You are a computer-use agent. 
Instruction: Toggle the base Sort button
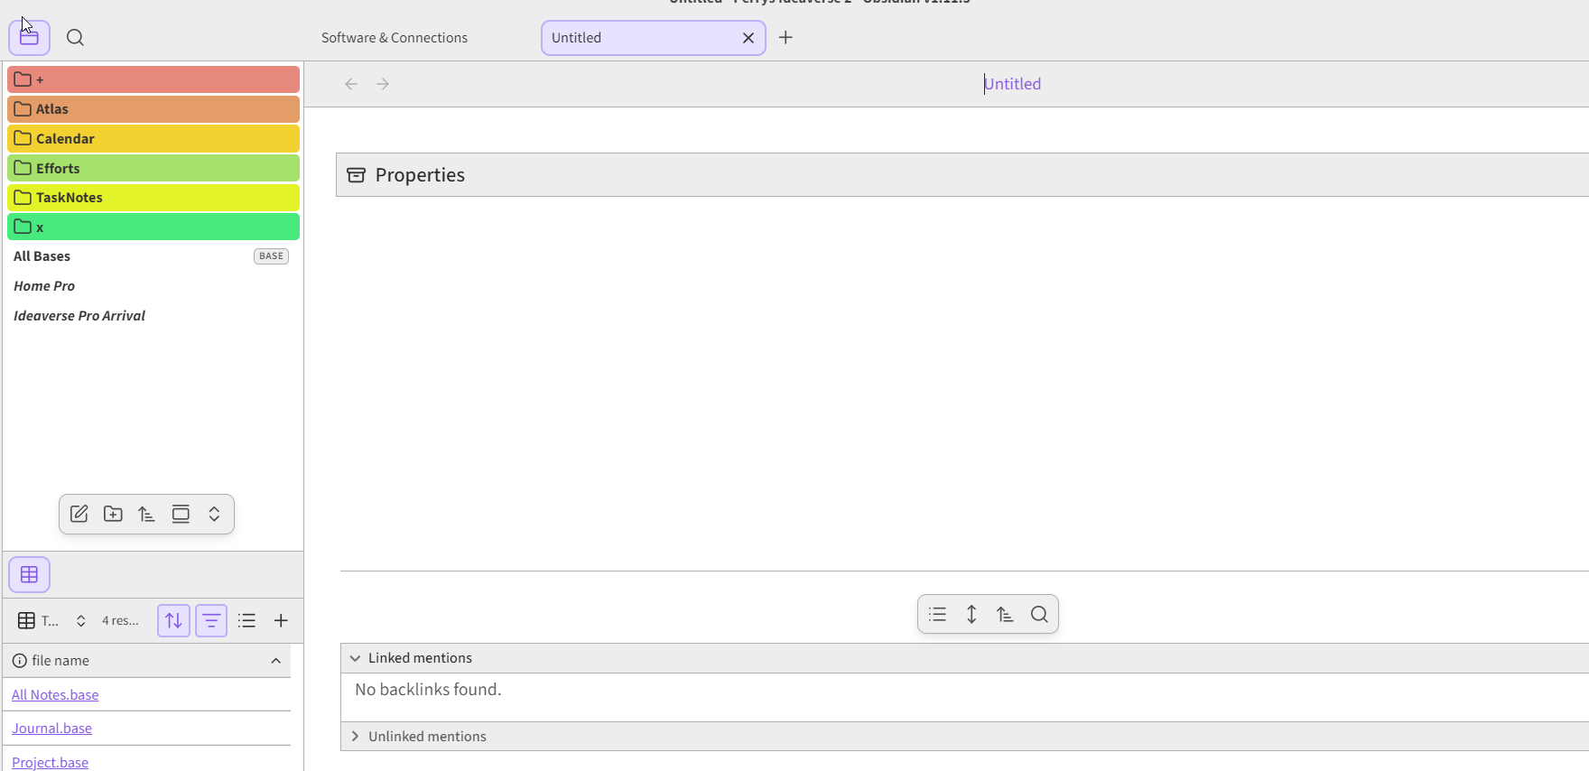click(173, 620)
